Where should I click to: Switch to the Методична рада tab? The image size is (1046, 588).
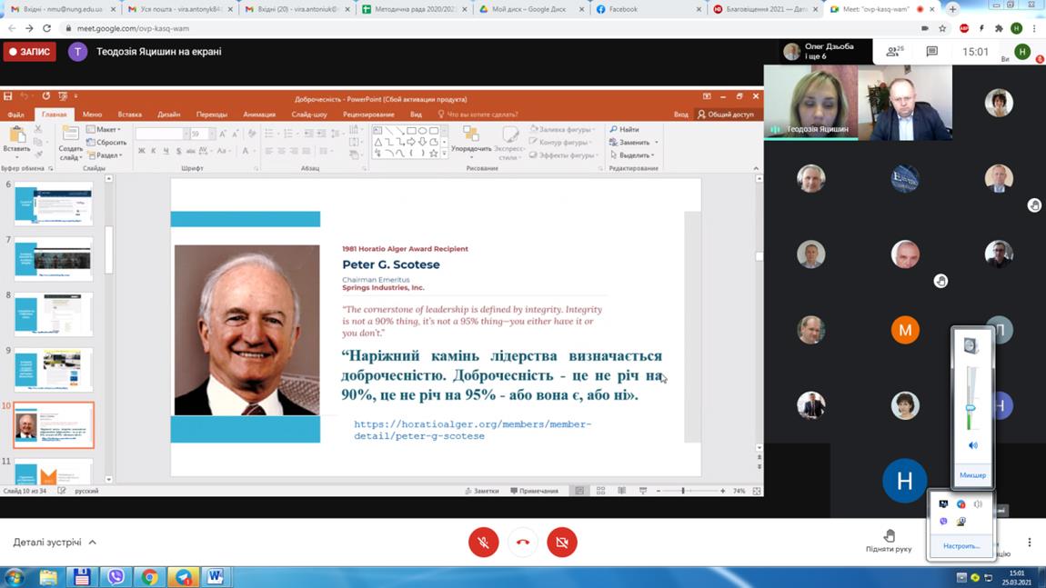[412, 9]
